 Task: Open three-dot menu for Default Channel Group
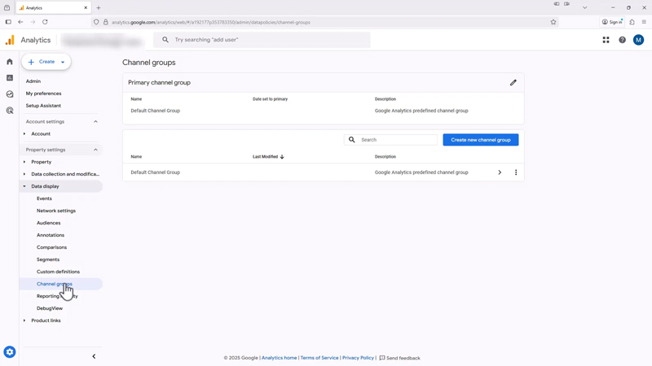pyautogui.click(x=516, y=172)
